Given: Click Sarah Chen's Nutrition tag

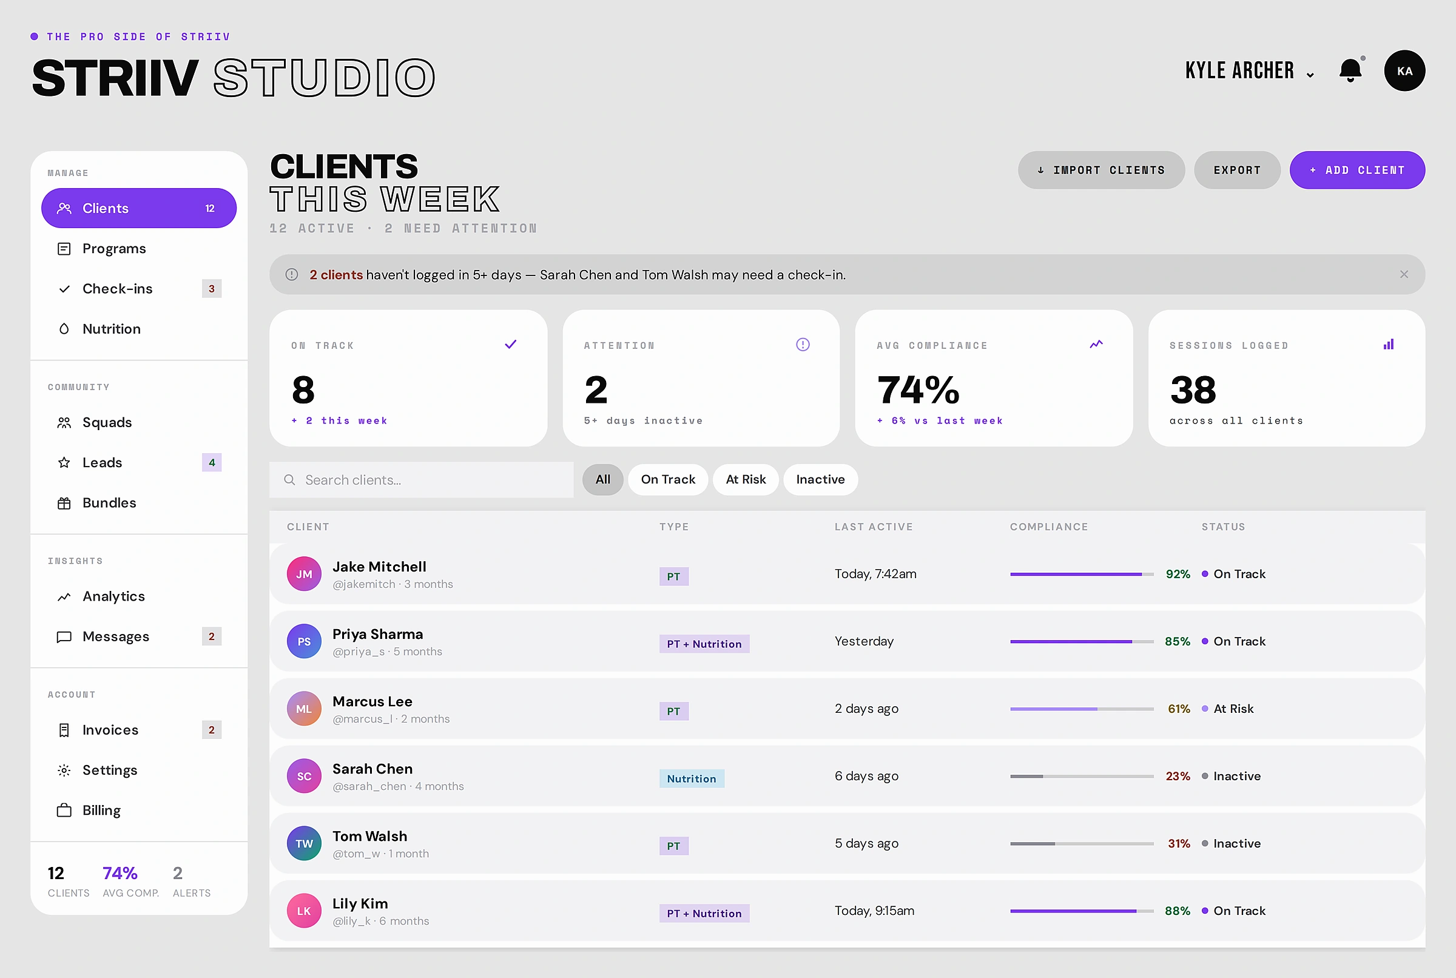Looking at the screenshot, I should pyautogui.click(x=692, y=778).
